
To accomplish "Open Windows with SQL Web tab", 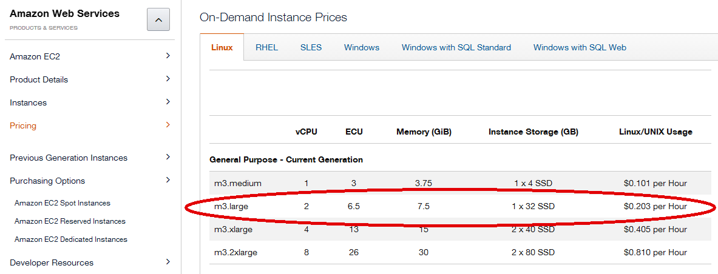I will point(579,47).
